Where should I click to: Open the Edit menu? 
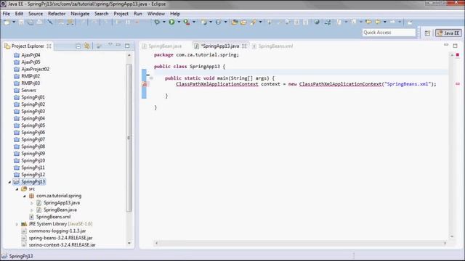click(x=19, y=14)
